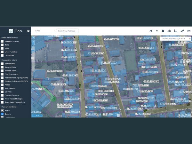Click the map zoom in plus button

click(33, 42)
